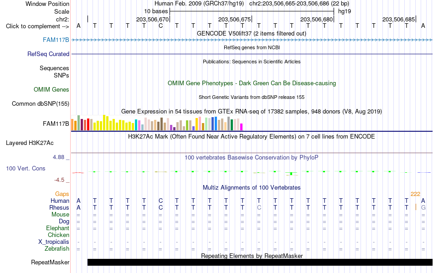Click the 'Click to complement -->' label
The width and height of the screenshot is (433, 273).
tap(37, 26)
